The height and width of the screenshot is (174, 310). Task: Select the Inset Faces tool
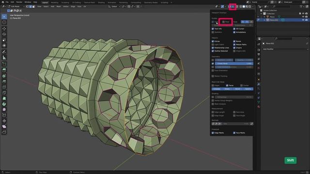coord(4,76)
